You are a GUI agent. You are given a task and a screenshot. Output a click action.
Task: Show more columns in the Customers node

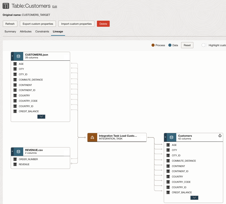(194, 198)
